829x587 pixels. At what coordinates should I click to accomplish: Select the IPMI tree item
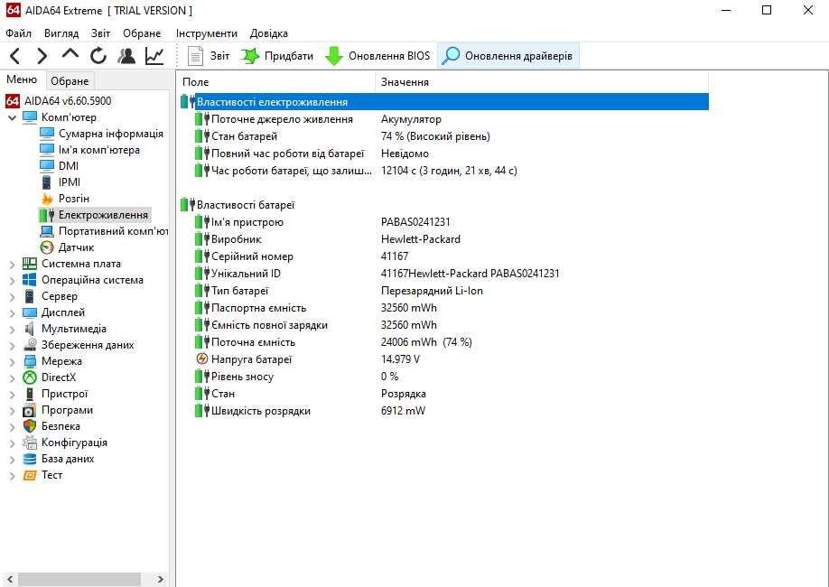pos(61,182)
